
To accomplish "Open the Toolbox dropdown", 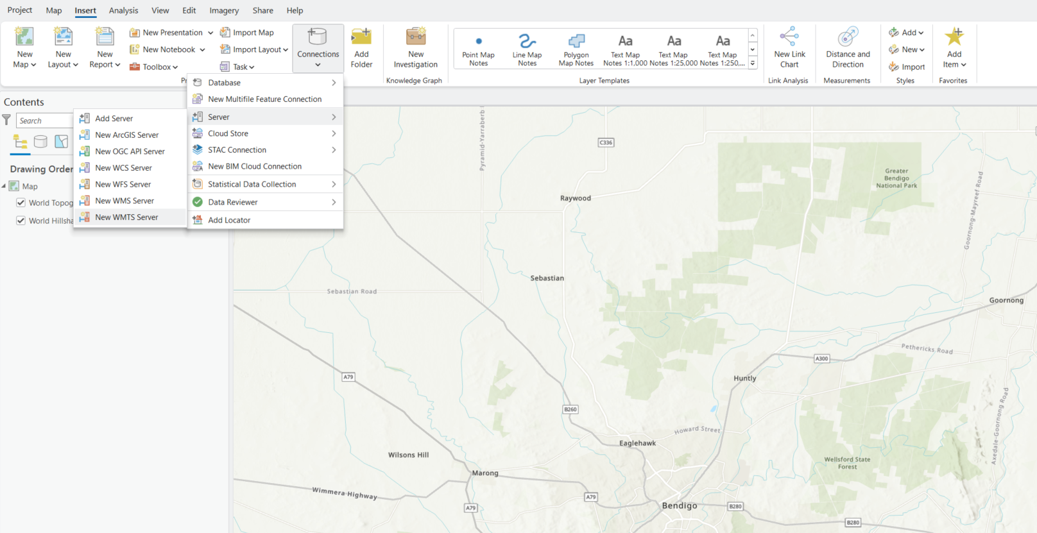I will coord(153,67).
